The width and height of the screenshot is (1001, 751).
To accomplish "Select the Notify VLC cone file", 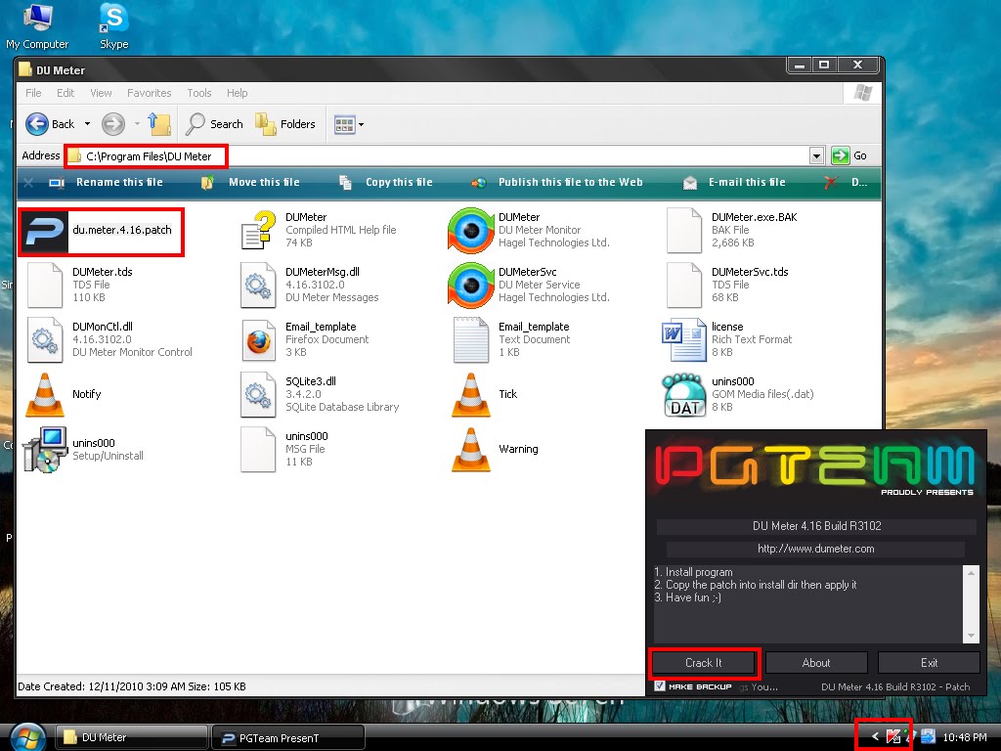I will coord(45,395).
